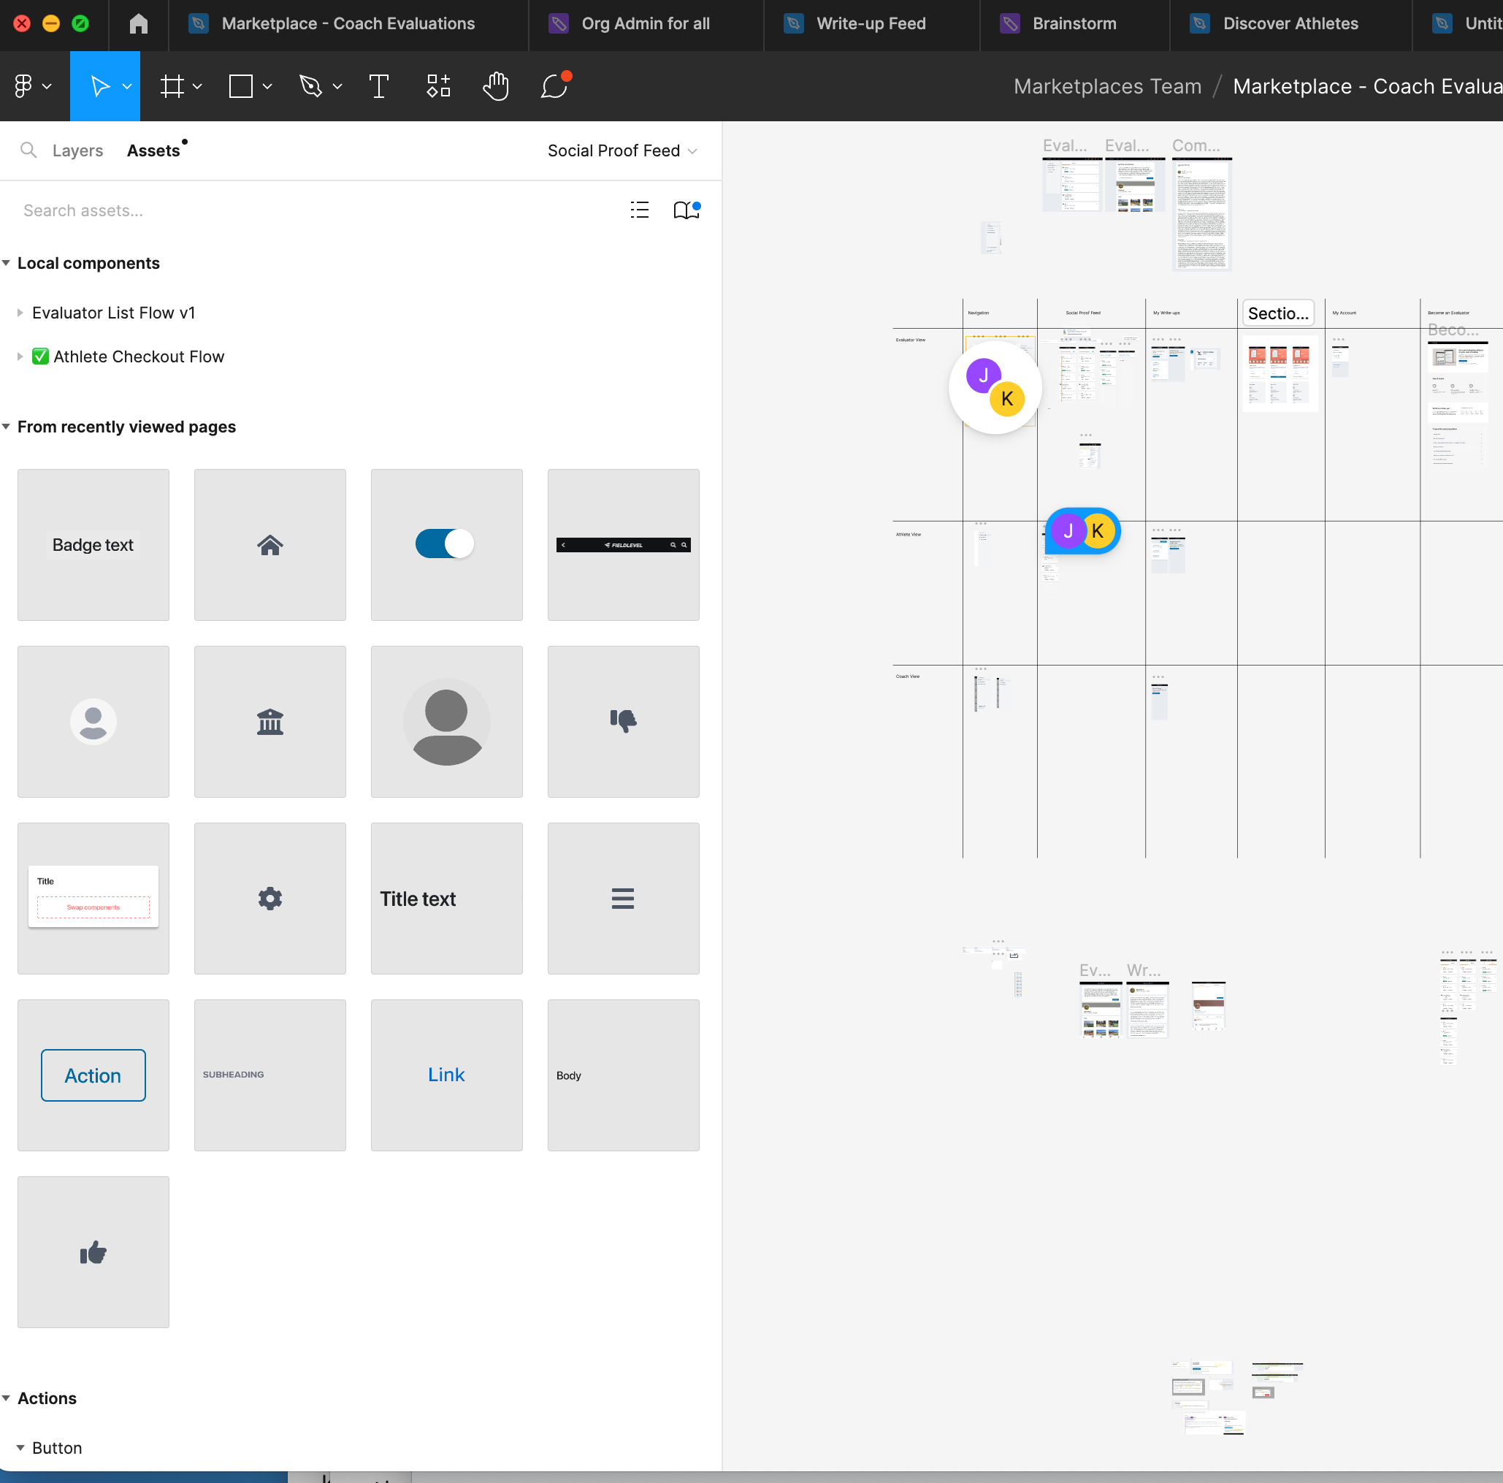This screenshot has width=1503, height=1483.
Task: Select the Text tool
Action: point(378,86)
